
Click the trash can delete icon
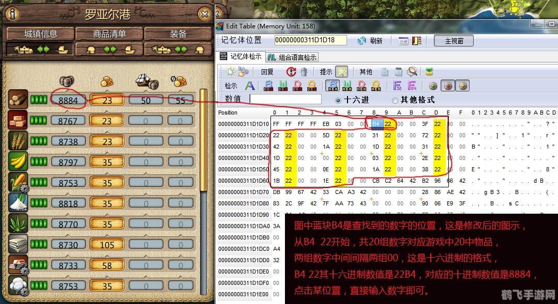(x=304, y=71)
